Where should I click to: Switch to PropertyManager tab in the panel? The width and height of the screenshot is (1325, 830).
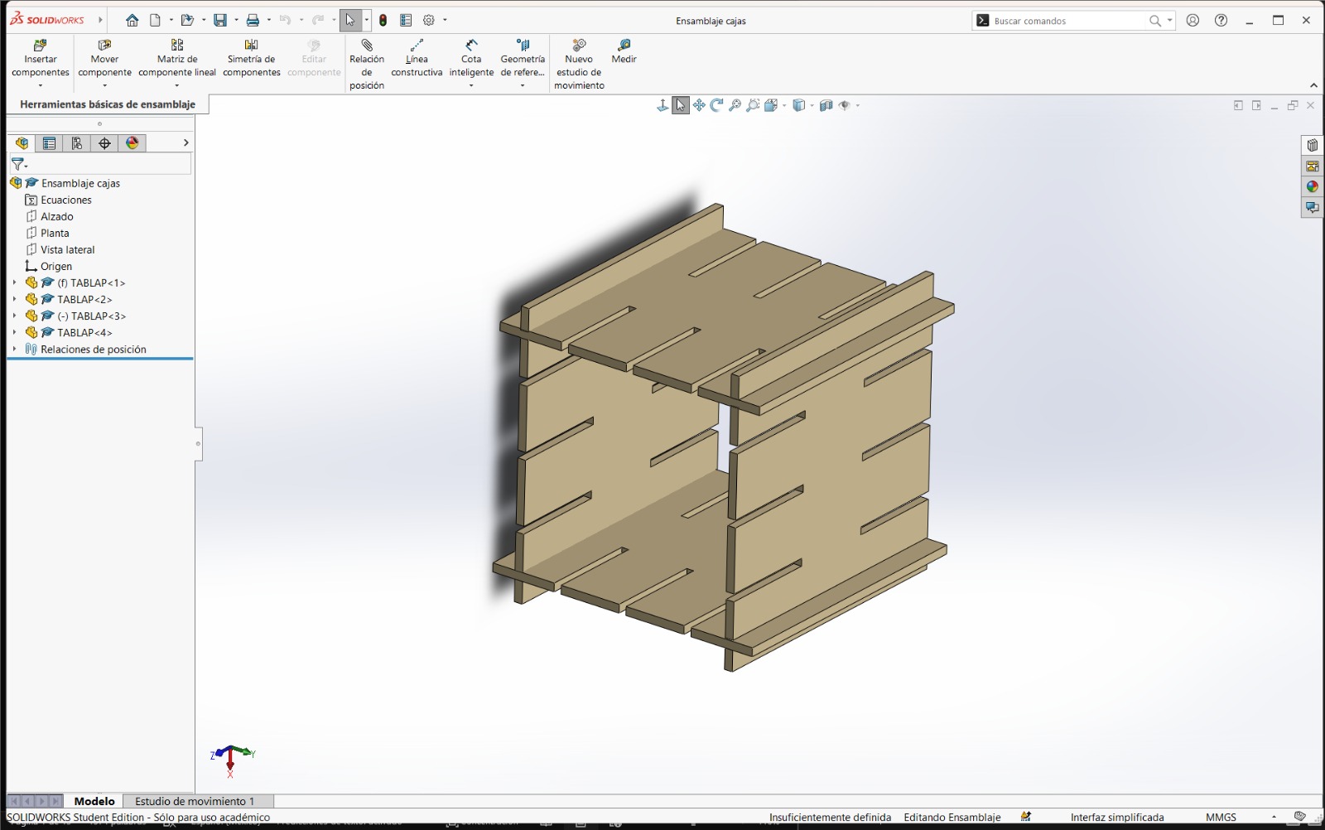point(50,142)
